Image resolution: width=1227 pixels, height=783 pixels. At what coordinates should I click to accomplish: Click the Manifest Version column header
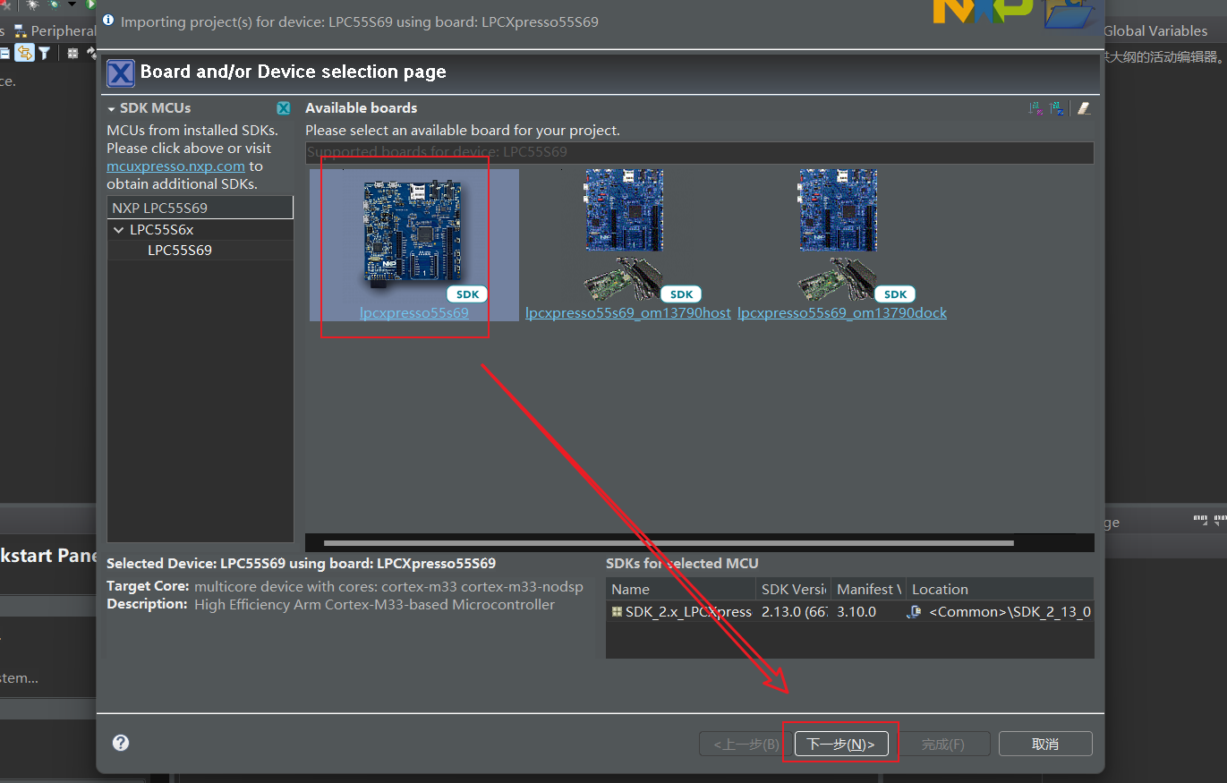point(869,589)
